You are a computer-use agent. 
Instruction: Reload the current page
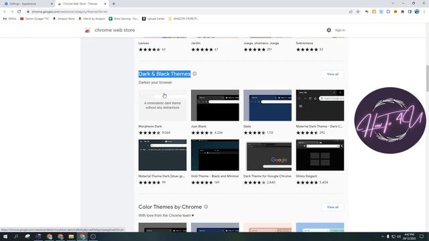click(x=19, y=12)
